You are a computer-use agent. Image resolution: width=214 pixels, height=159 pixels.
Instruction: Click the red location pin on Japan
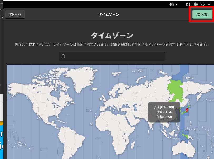(x=187, y=110)
